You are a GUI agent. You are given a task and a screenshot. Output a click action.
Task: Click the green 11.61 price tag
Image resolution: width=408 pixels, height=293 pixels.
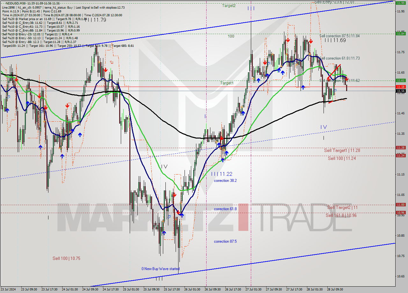pos(401,81)
